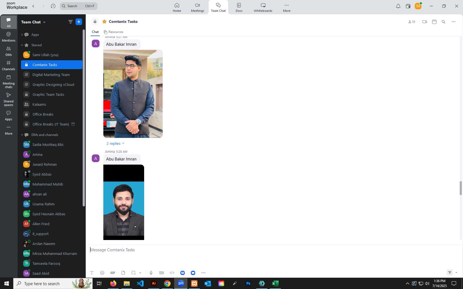Screen dimensions: 463x289
Task: Open the Office Breaks (IT Team) chat
Action: [x=52, y=124]
